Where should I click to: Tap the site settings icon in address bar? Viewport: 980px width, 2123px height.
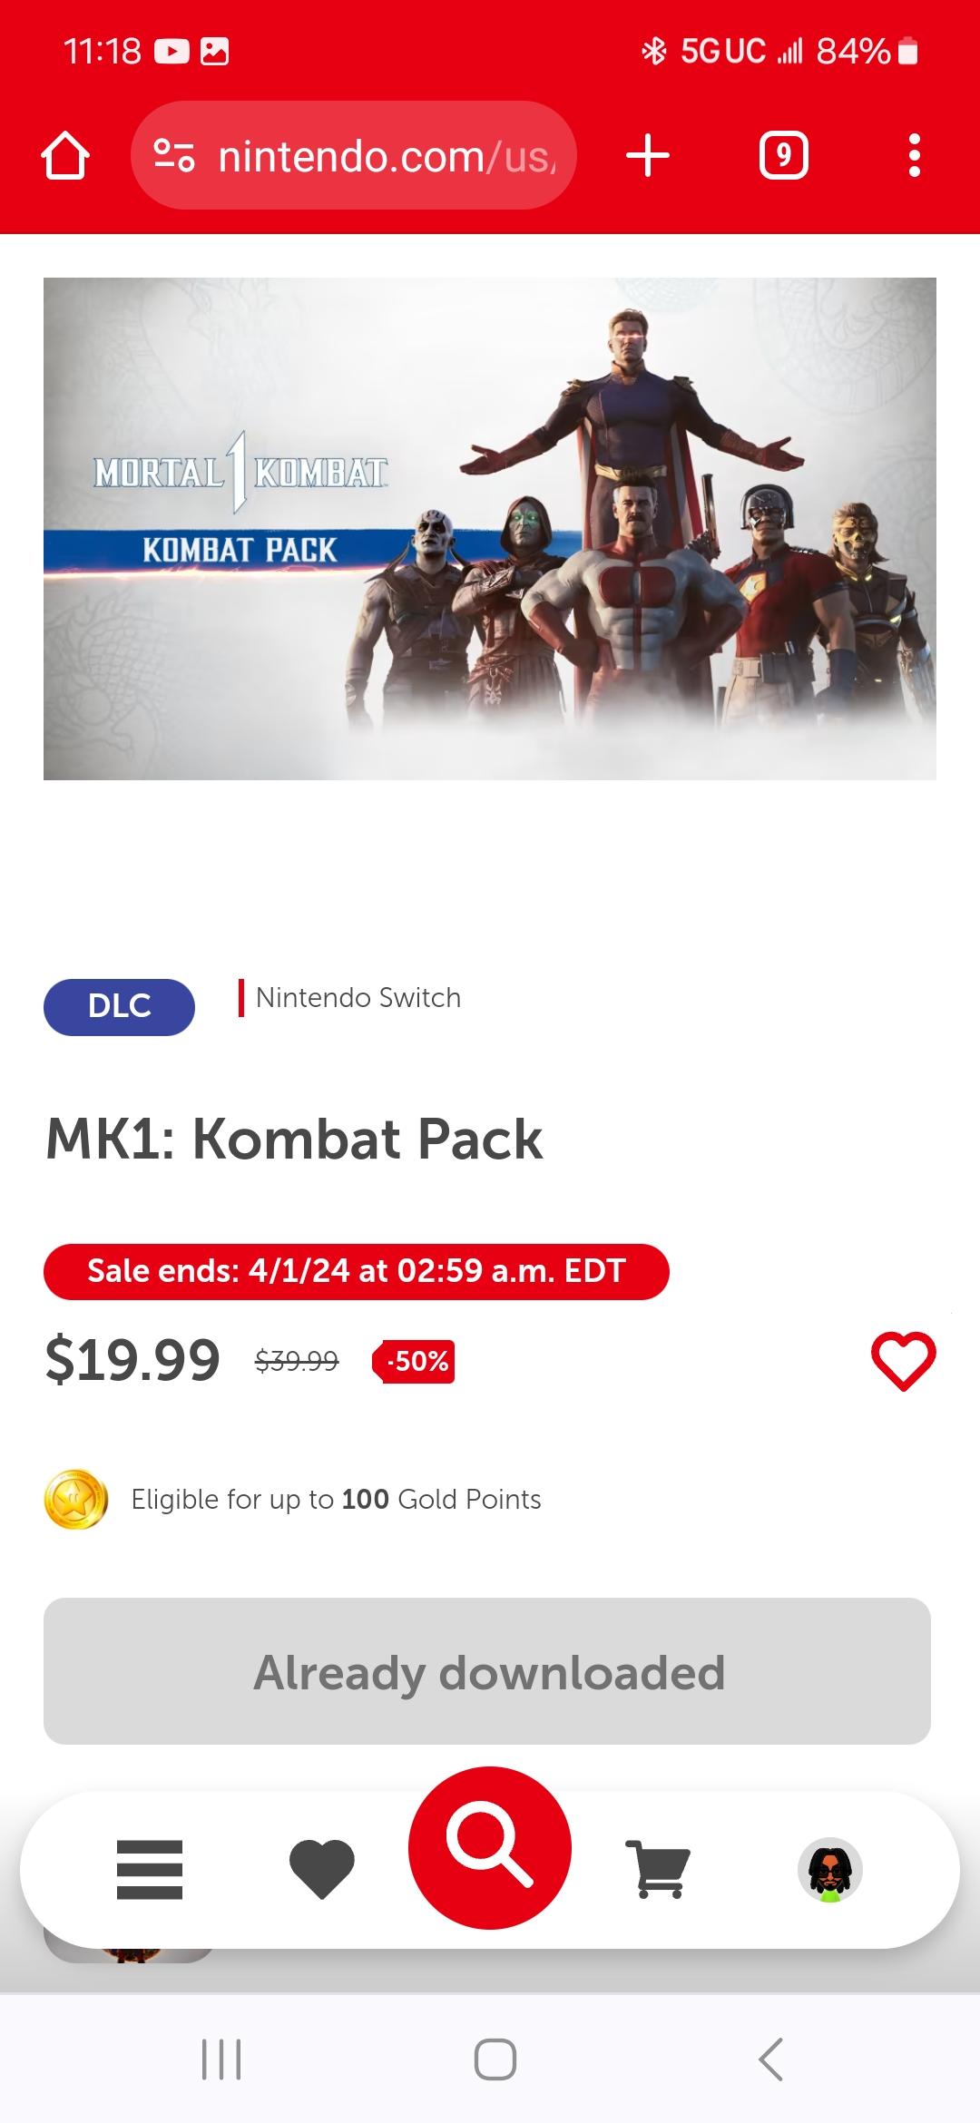tap(174, 156)
